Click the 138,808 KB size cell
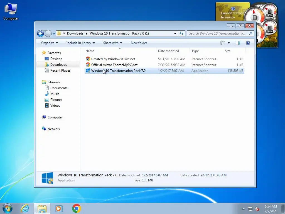The image size is (285, 214). point(235,70)
